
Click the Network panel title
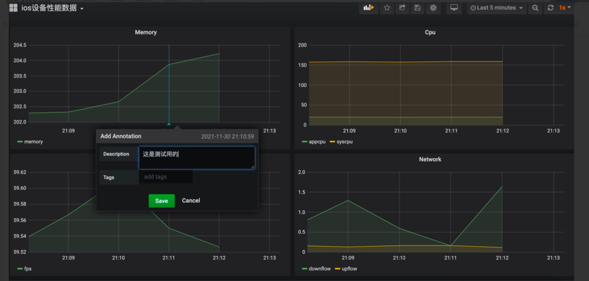430,160
